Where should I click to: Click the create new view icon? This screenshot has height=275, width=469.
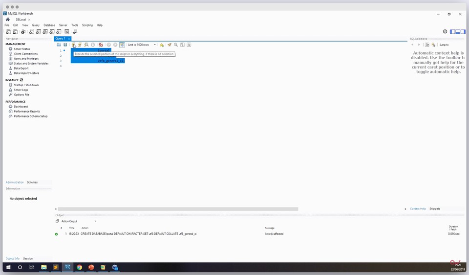coord(45,31)
